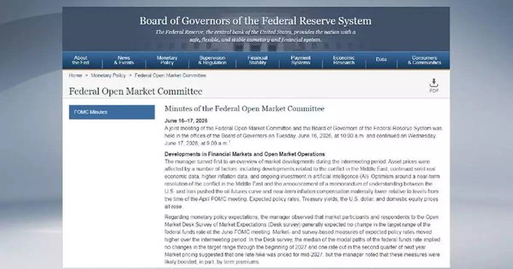Image resolution: width=513 pixels, height=269 pixels.
Task: Open the Payment Systems menu
Action: pos(301,60)
